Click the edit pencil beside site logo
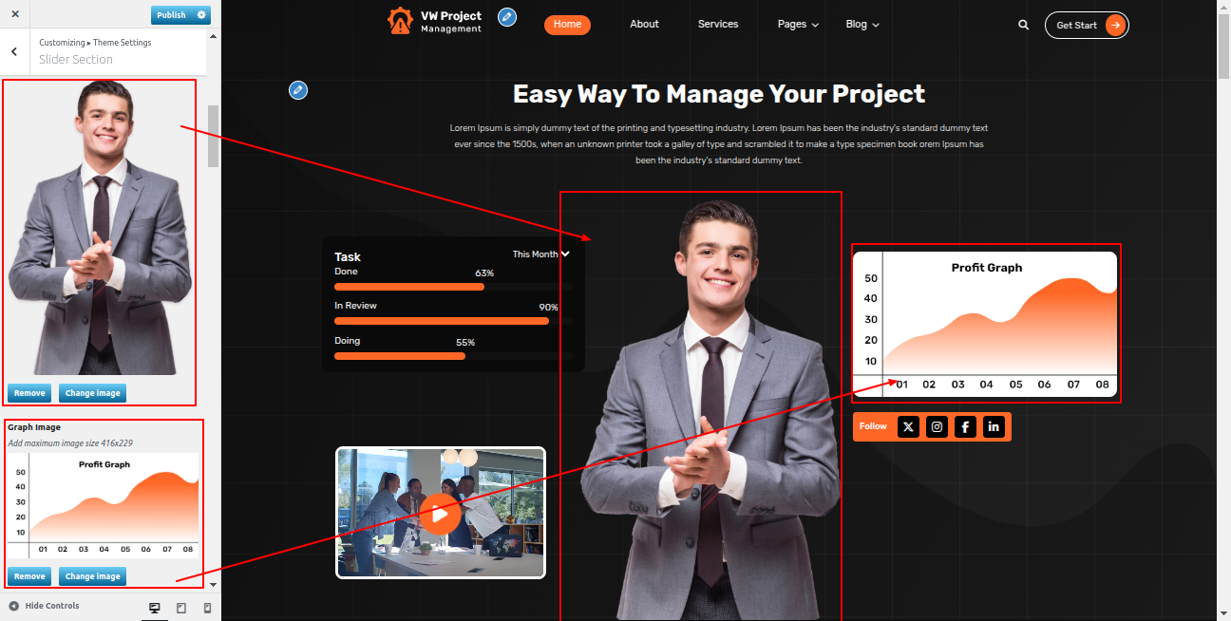 click(x=507, y=17)
